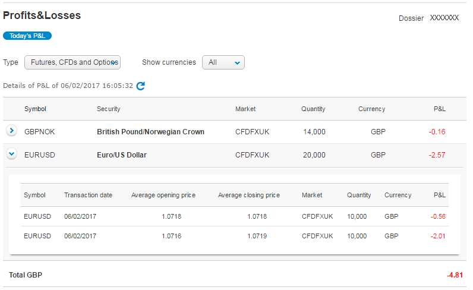Select the -2.01 P&L transaction value
473x290 pixels.
(x=438, y=236)
